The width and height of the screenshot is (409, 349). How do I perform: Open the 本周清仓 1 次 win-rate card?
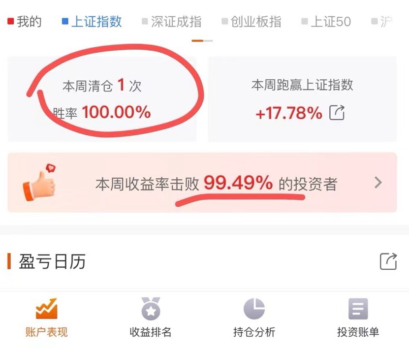tap(102, 99)
